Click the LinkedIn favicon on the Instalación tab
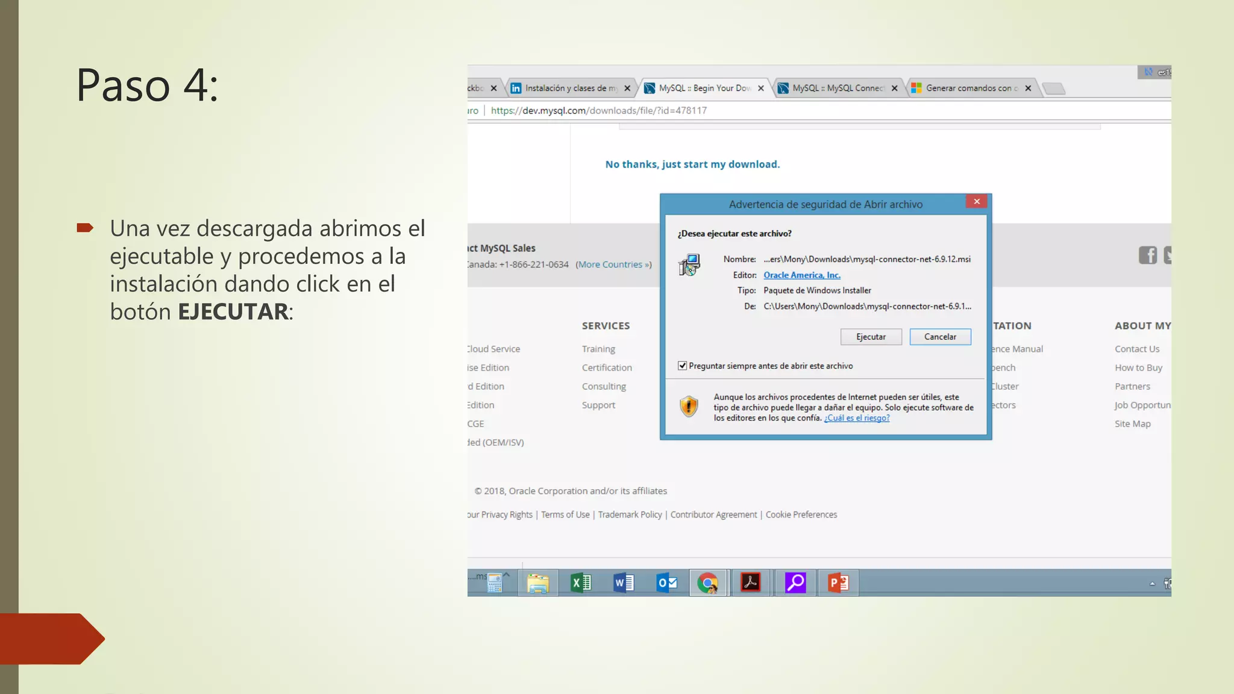This screenshot has width=1234, height=694. click(516, 88)
